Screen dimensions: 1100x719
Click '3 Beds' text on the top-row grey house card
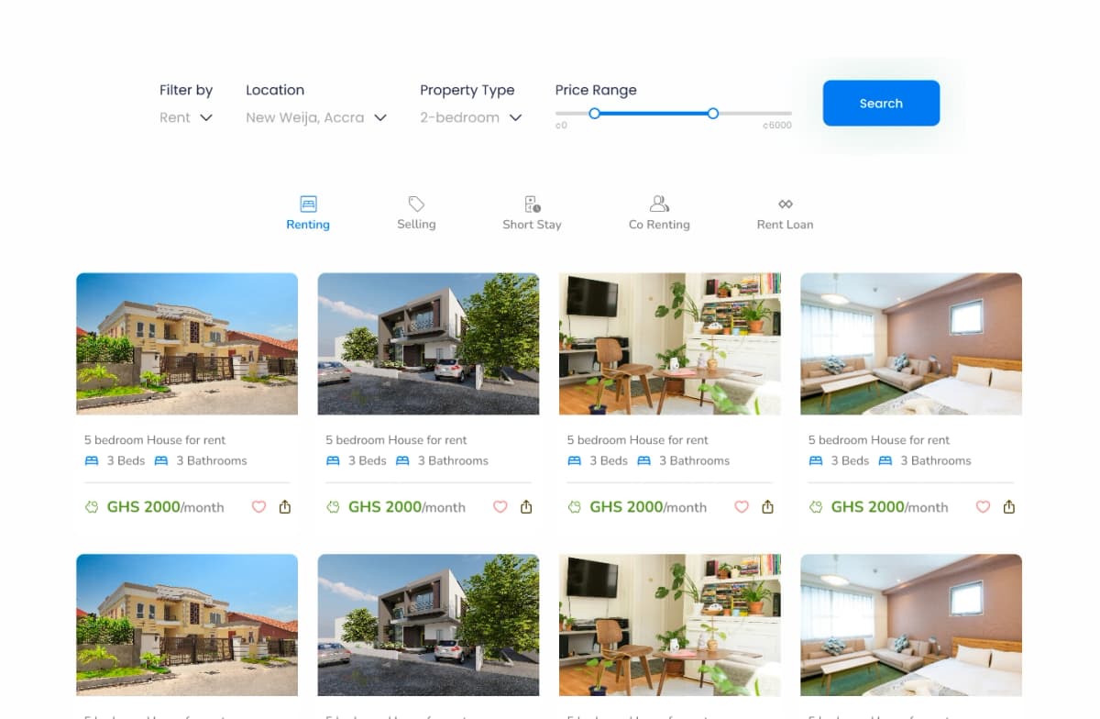[x=367, y=460]
